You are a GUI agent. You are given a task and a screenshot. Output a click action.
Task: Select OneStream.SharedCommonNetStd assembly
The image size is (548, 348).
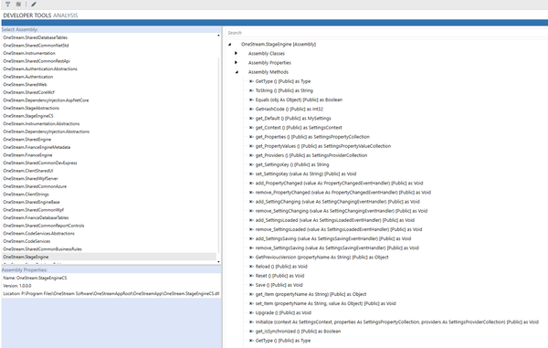(36, 46)
